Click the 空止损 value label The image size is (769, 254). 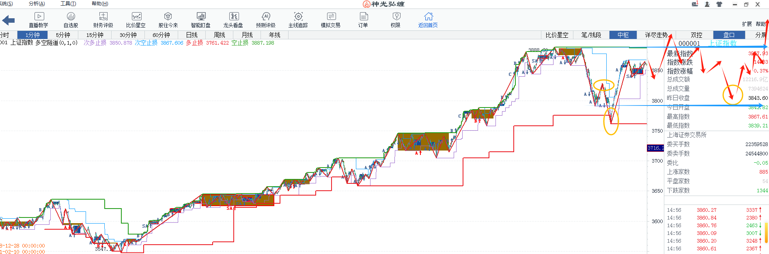(253, 43)
